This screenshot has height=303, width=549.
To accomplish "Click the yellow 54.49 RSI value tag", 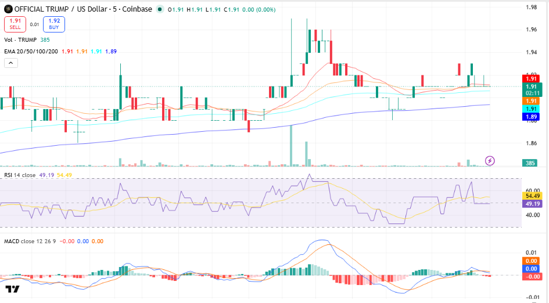I will pyautogui.click(x=532, y=196).
